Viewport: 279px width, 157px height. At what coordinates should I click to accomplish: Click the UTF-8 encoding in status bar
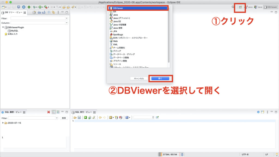point(245,155)
